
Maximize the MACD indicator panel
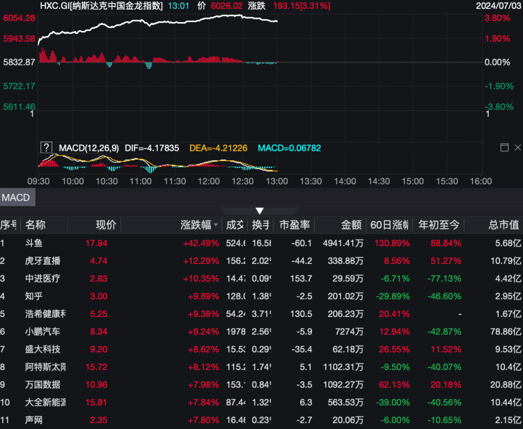[x=504, y=148]
